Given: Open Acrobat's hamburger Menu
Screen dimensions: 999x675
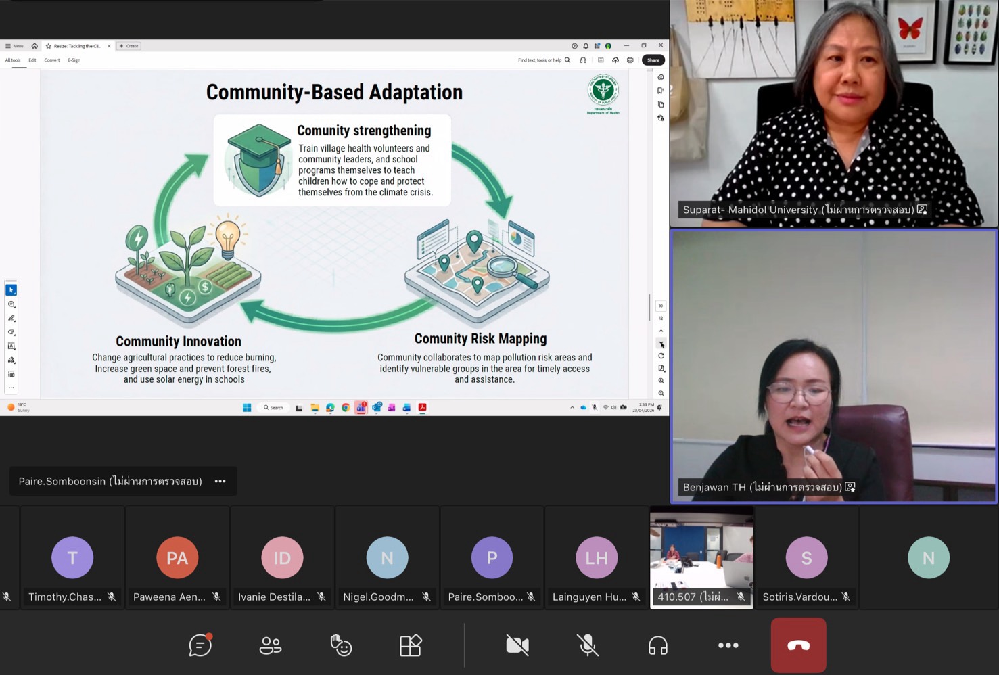Looking at the screenshot, I should 14,46.
